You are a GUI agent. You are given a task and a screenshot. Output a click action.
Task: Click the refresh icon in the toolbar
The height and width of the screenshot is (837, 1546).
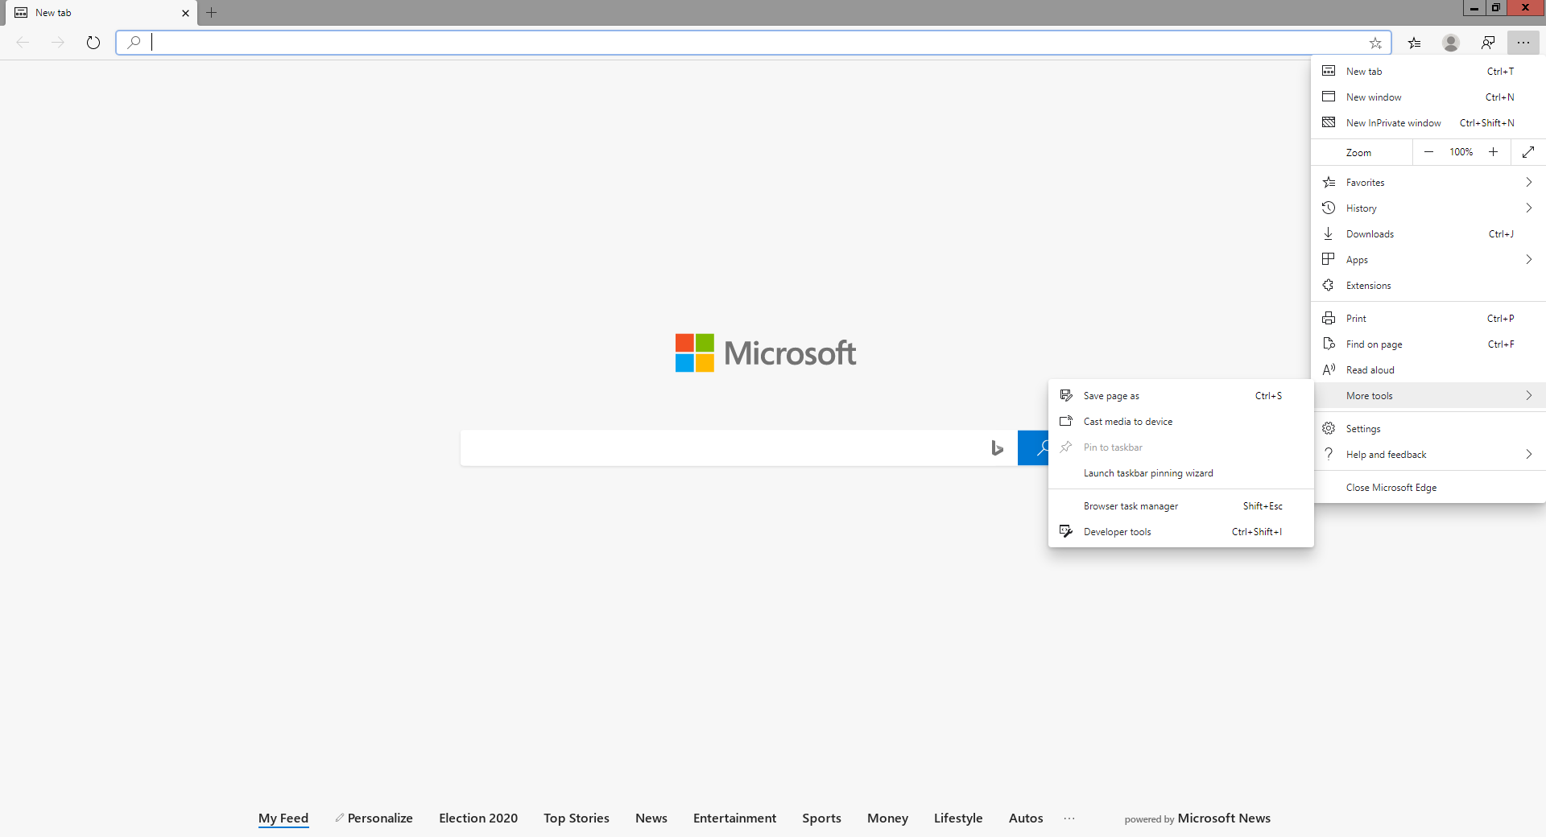pyautogui.click(x=93, y=43)
